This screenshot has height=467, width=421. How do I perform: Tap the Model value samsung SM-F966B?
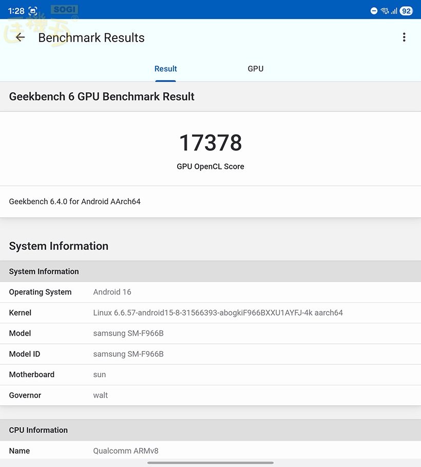tap(128, 333)
